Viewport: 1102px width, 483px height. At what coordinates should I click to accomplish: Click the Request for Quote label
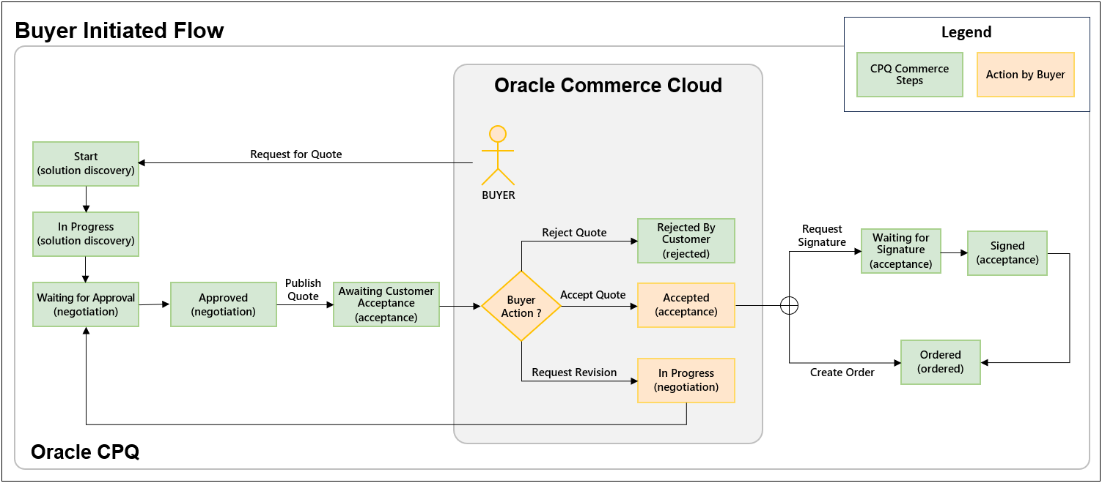coord(296,154)
